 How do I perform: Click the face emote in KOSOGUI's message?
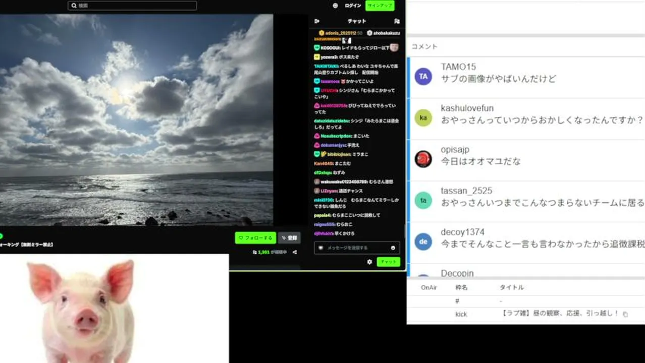tap(394, 47)
